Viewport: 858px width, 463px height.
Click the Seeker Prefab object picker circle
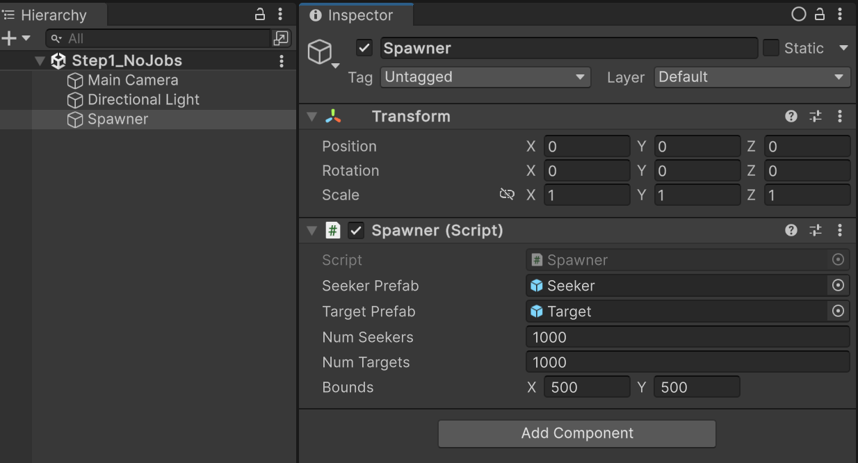(x=838, y=286)
